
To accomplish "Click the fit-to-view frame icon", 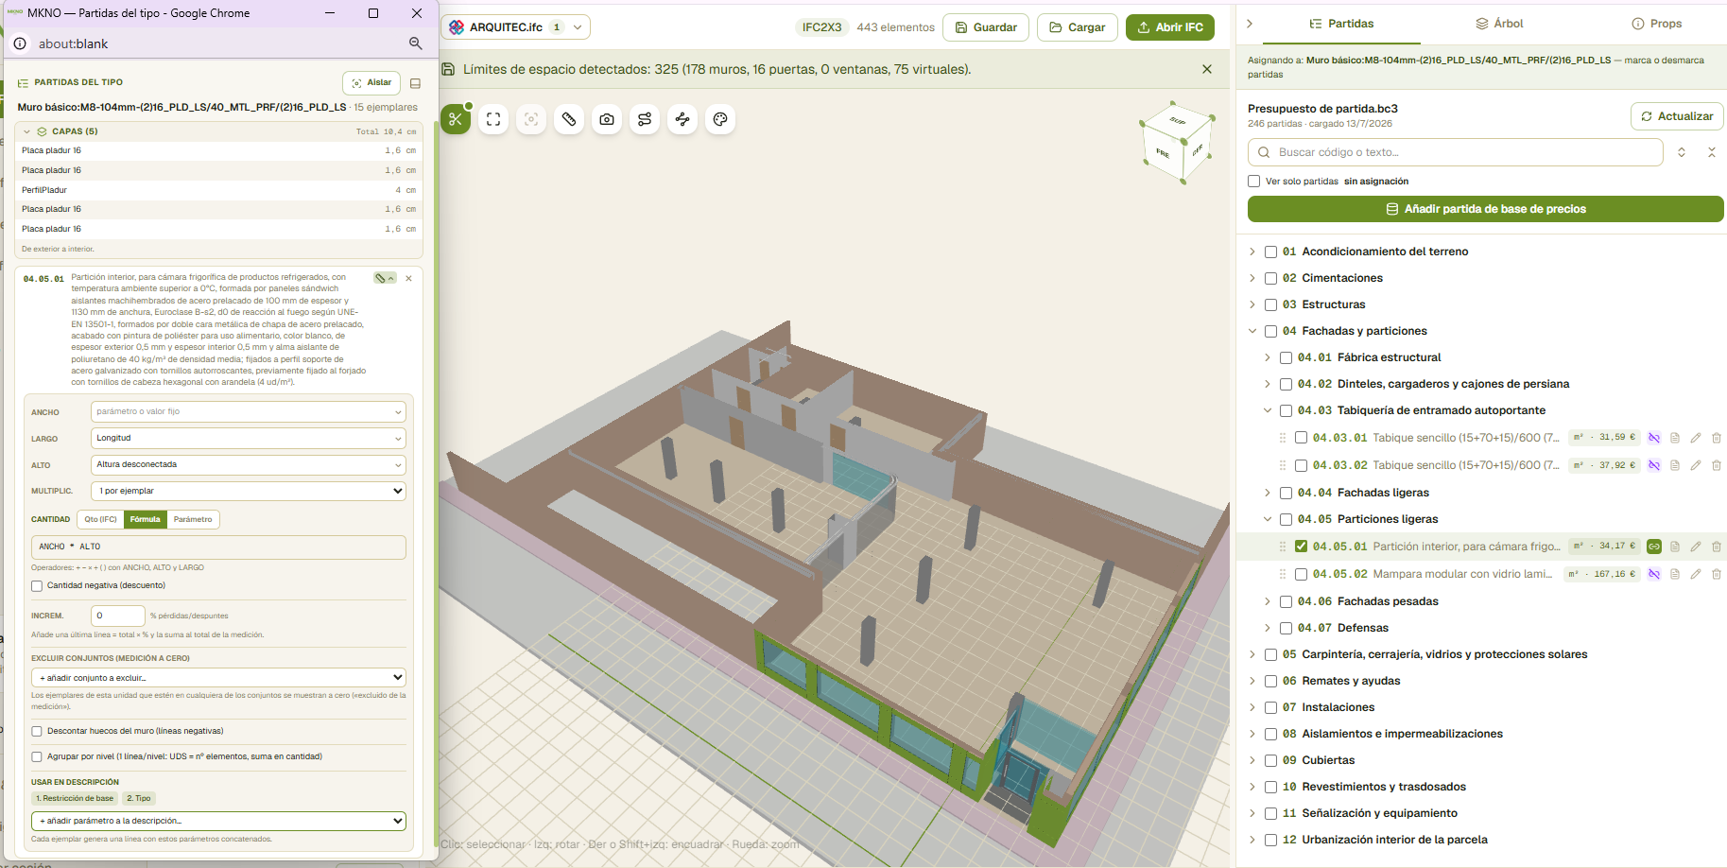I will coord(493,119).
